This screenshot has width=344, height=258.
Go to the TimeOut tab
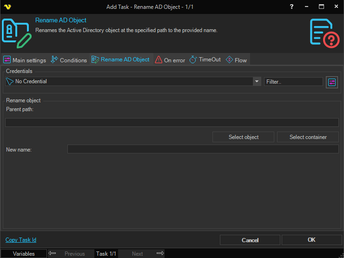coord(205,60)
